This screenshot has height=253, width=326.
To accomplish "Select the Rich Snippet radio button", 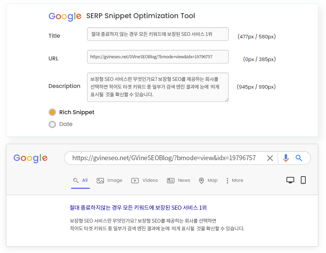I will coord(52,112).
